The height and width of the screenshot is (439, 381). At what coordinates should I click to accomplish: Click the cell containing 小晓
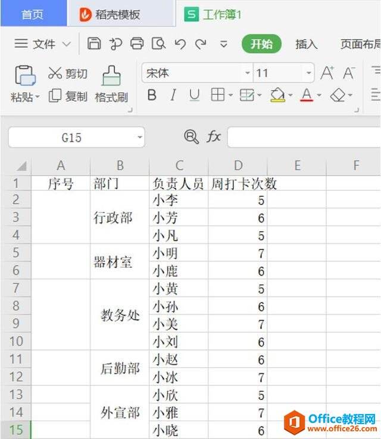pos(179,430)
